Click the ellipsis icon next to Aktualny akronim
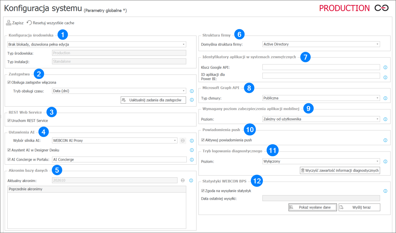 (x=183, y=180)
